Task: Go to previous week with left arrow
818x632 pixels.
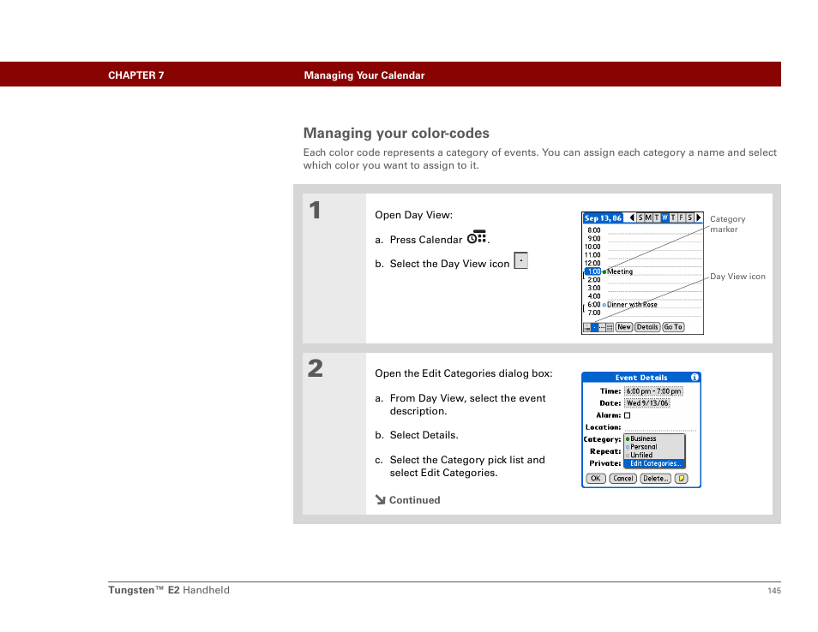Action: tap(632, 218)
